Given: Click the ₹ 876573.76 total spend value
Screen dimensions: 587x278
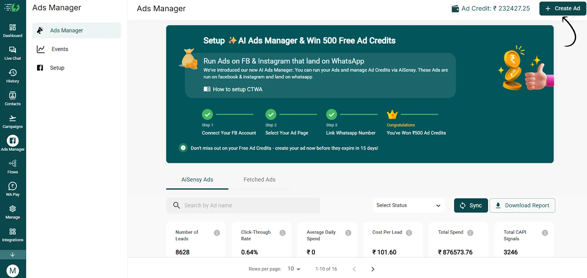Looking at the screenshot, I should (455, 252).
